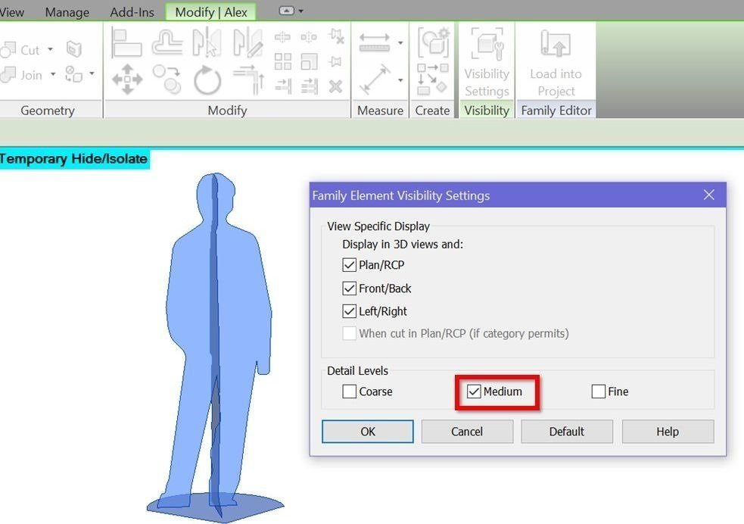Select the Modify | Alex tab
Image resolution: width=744 pixels, height=524 pixels.
point(211,12)
